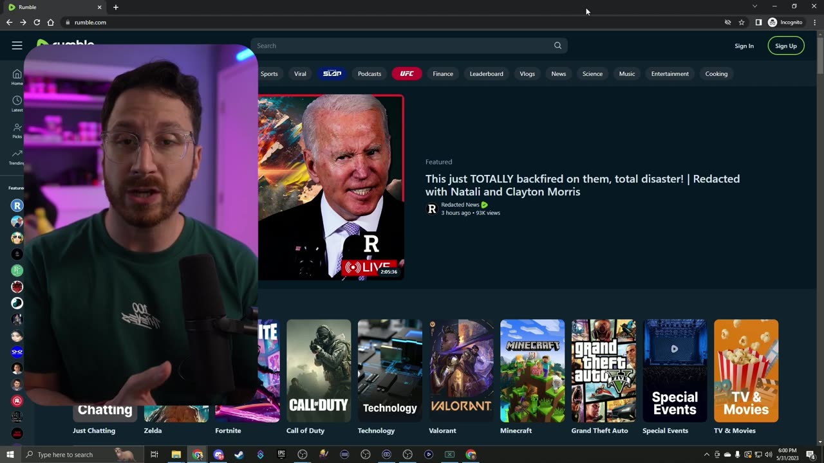Open the browser side panel icon
The height and width of the screenshot is (463, 824).
pyautogui.click(x=758, y=23)
